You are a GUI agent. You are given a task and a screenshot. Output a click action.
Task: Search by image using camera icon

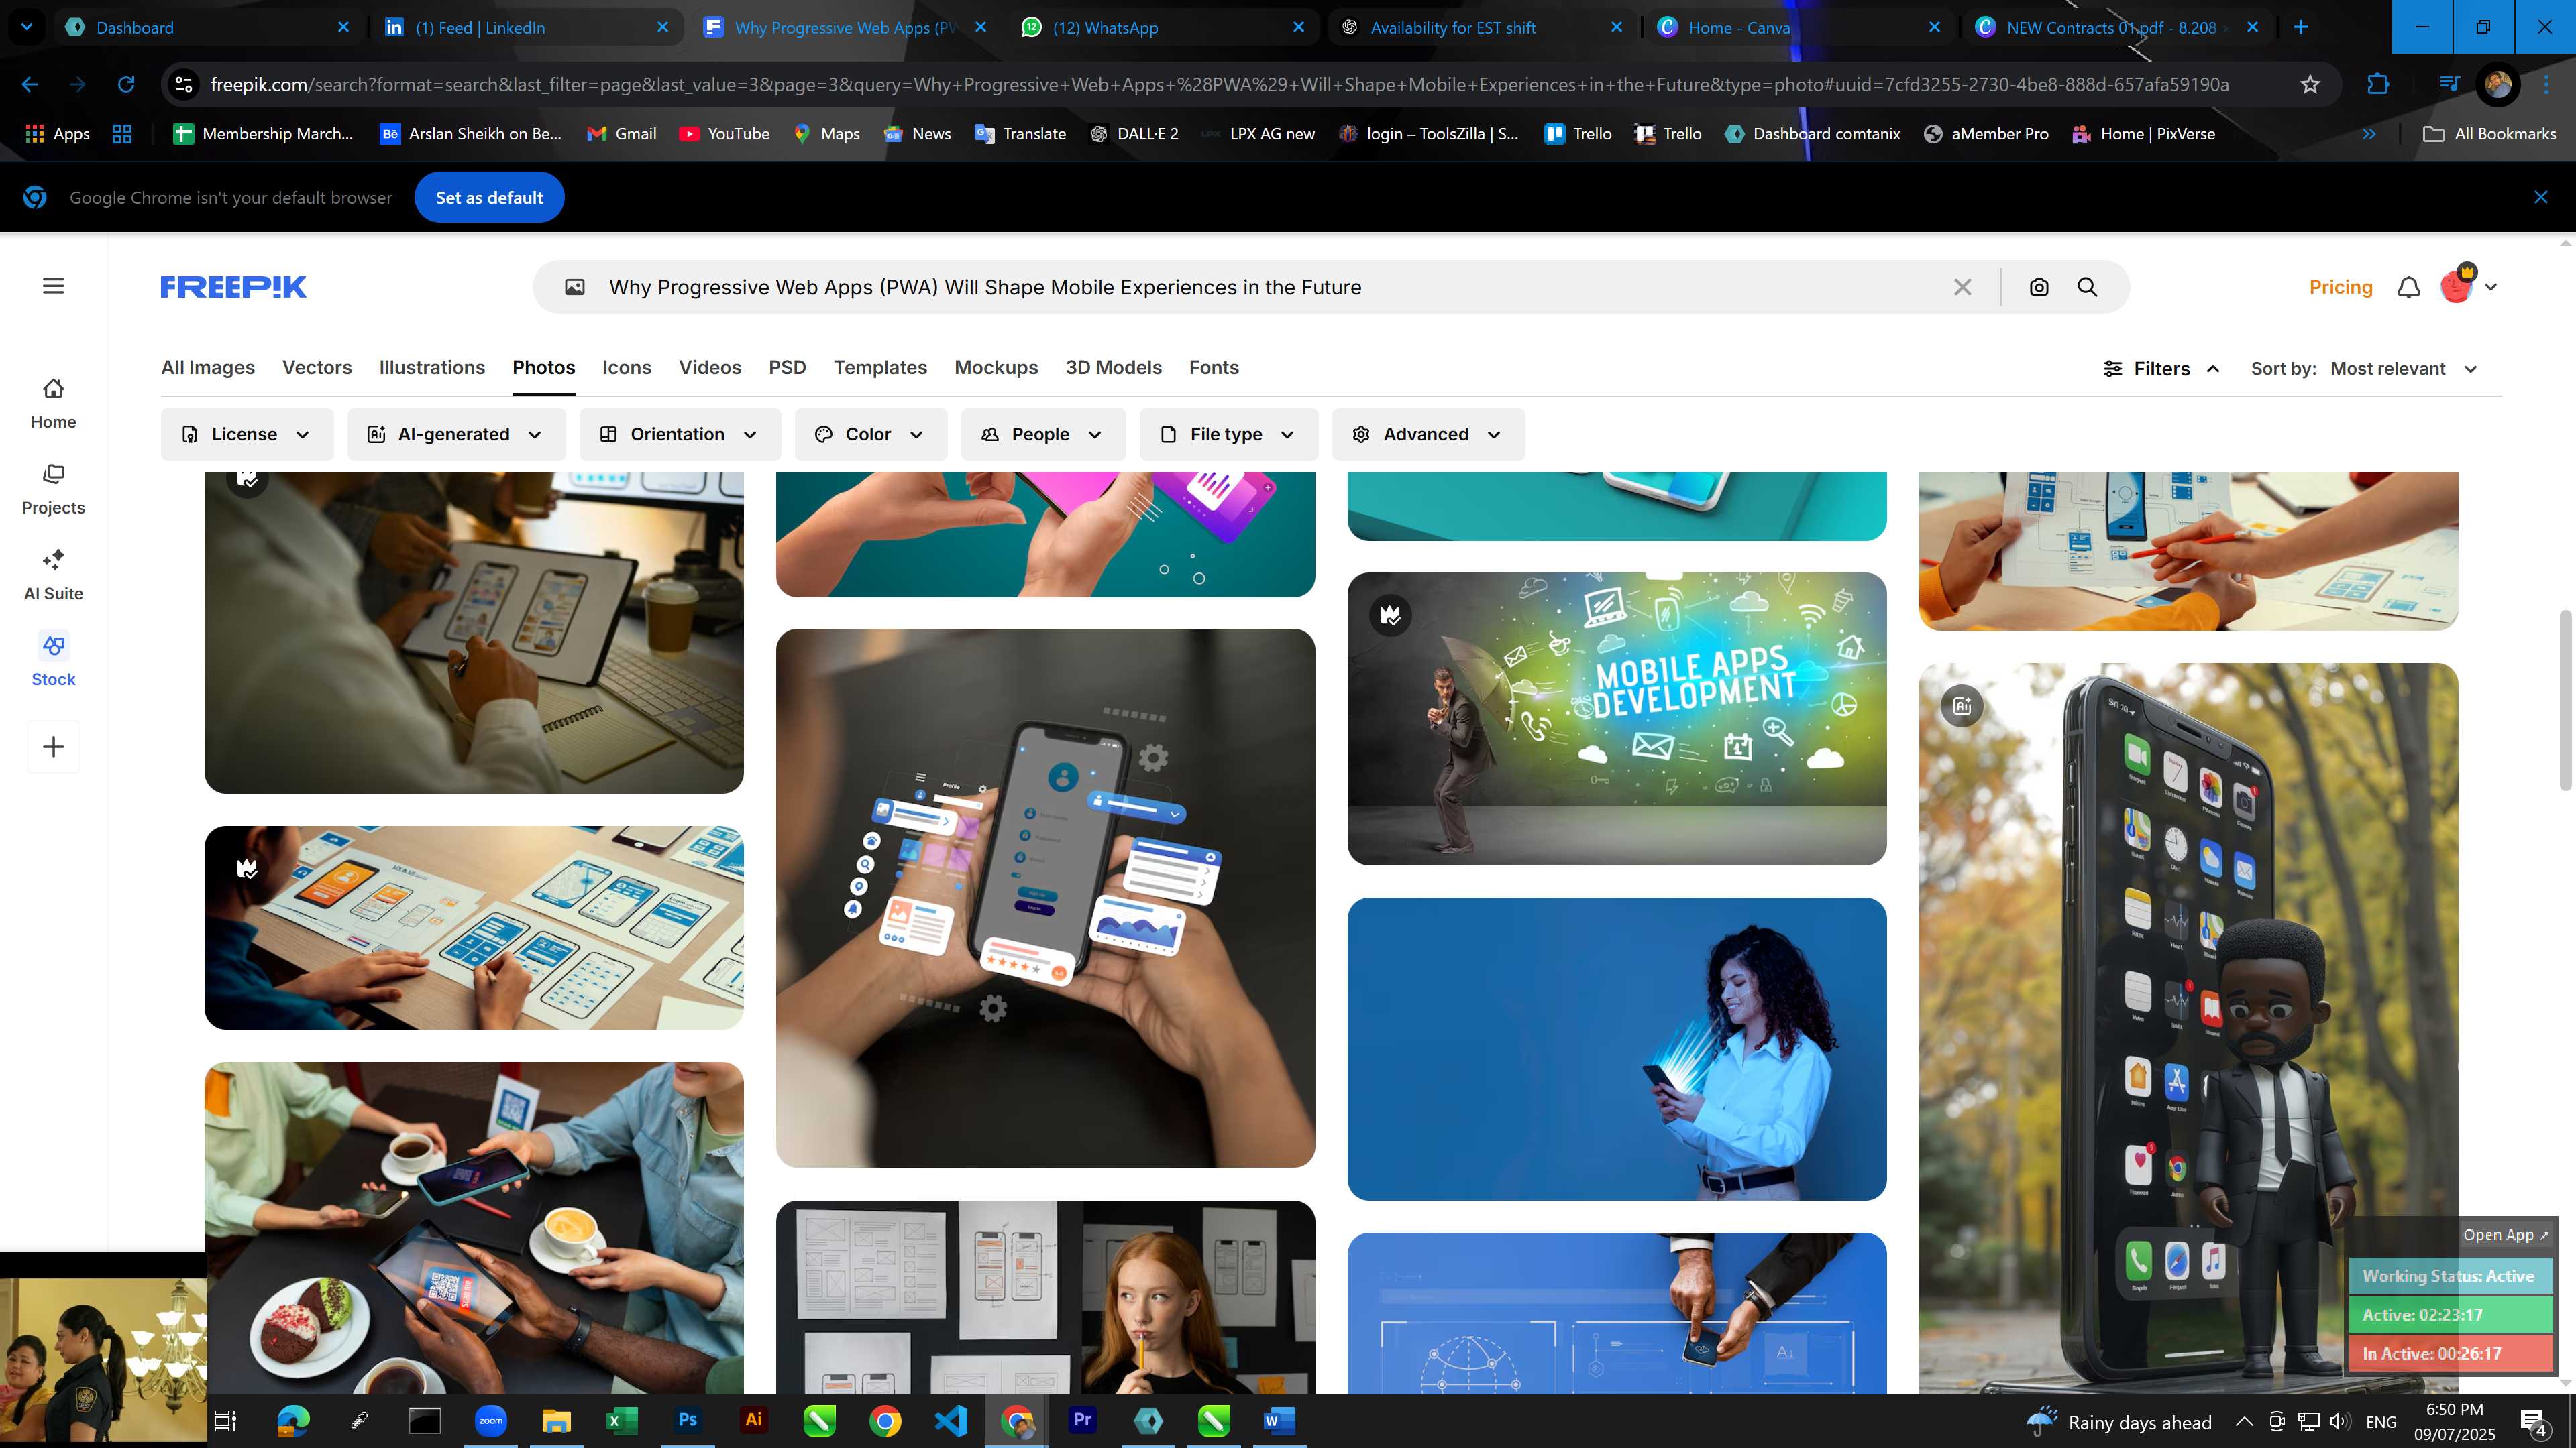pos(2039,287)
